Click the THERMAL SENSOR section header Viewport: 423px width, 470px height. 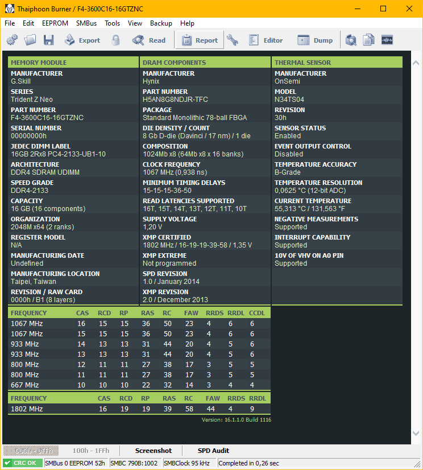coord(337,63)
